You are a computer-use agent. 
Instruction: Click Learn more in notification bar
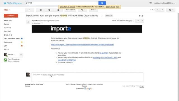point(110,7)
